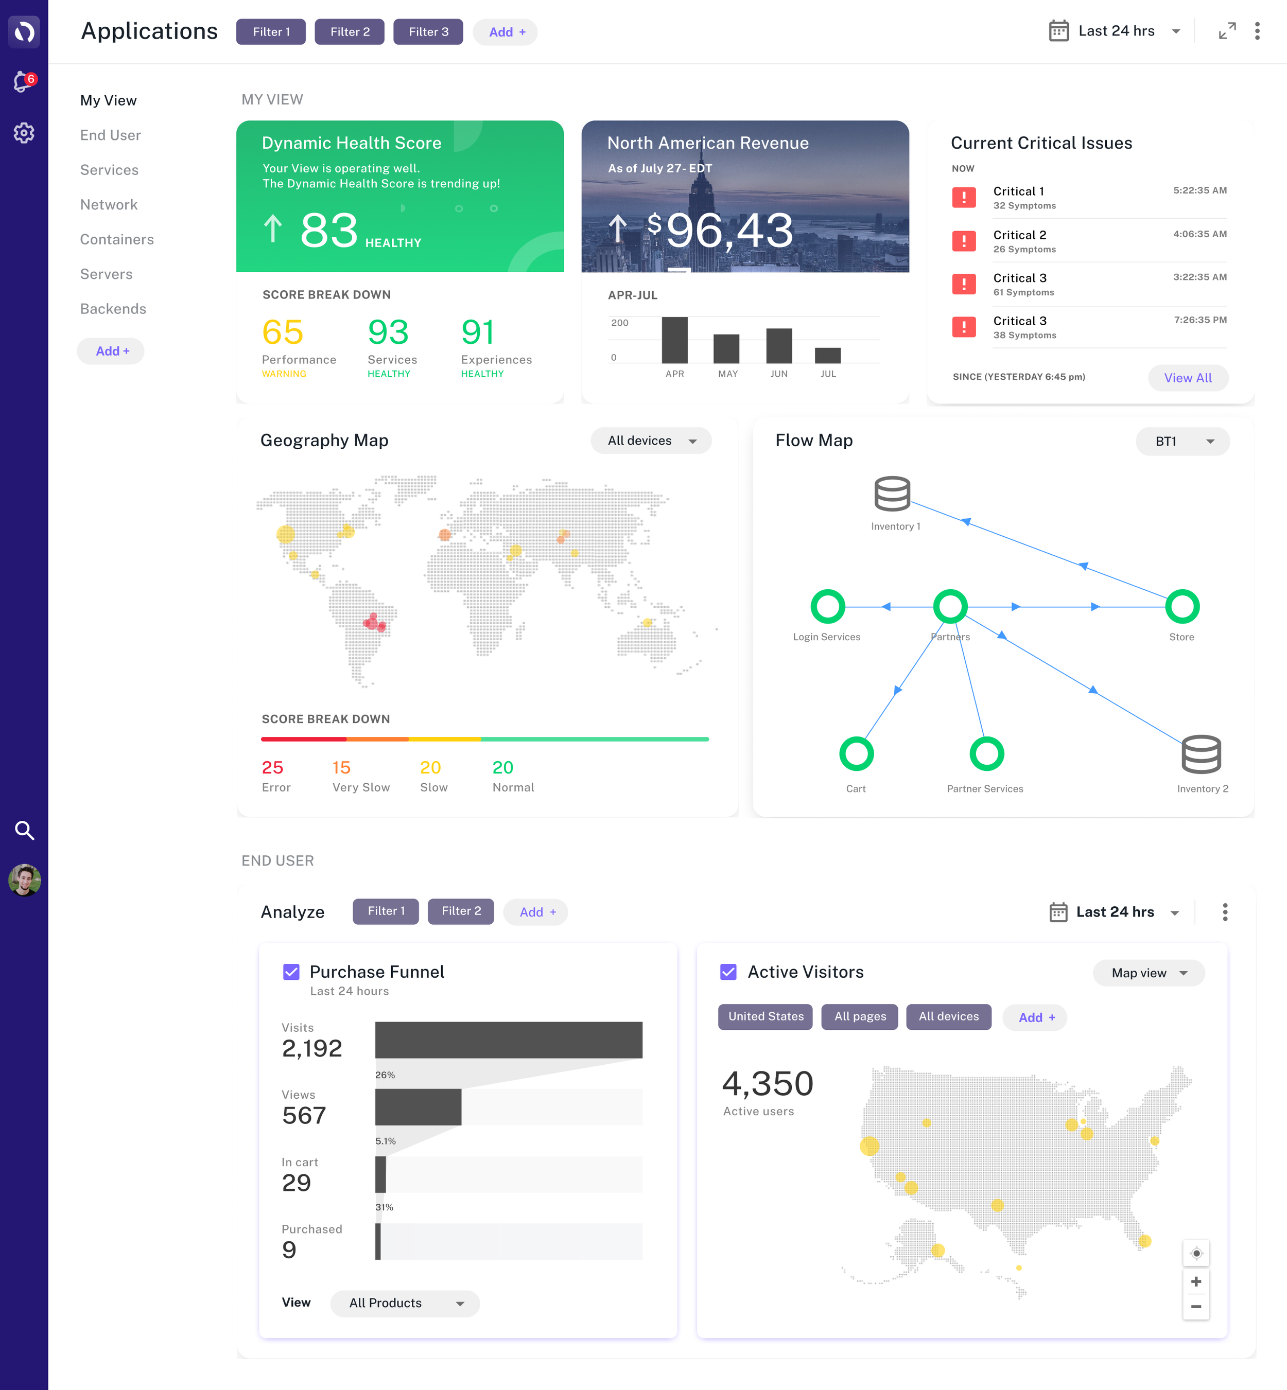Click user avatar in sidebar
1287x1390 pixels.
click(x=24, y=881)
